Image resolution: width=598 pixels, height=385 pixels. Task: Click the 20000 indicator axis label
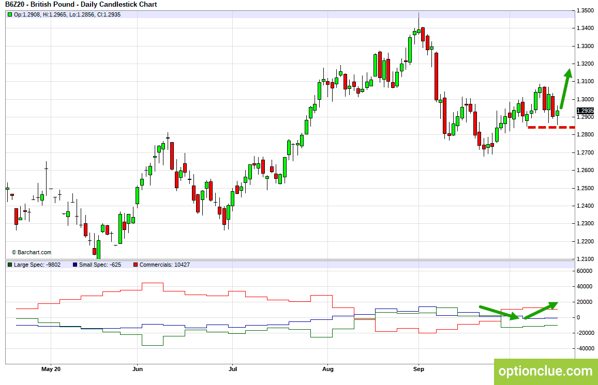tap(585, 302)
